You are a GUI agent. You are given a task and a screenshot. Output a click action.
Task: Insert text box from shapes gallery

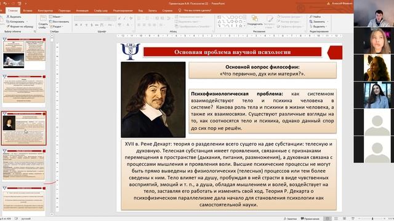coord(219,17)
